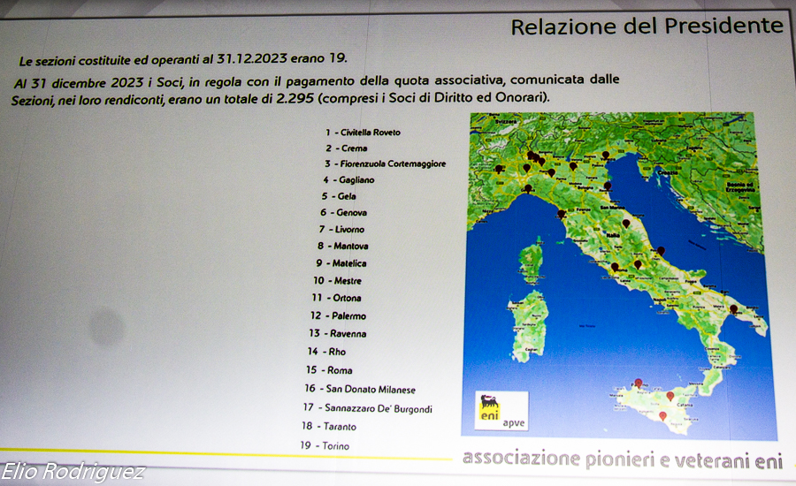Click the eni apve logo on the map

click(x=501, y=410)
